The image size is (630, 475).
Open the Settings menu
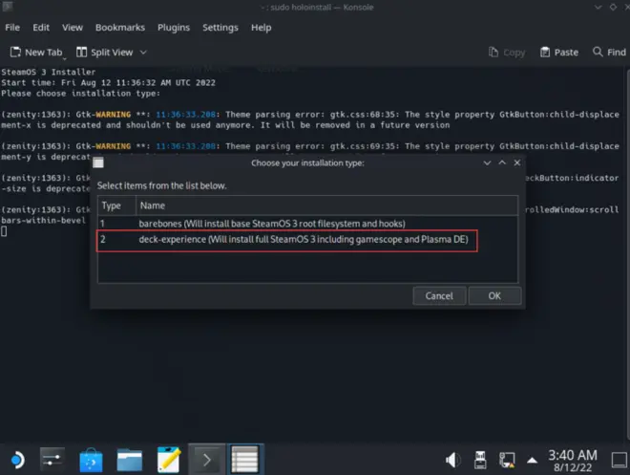coord(220,28)
